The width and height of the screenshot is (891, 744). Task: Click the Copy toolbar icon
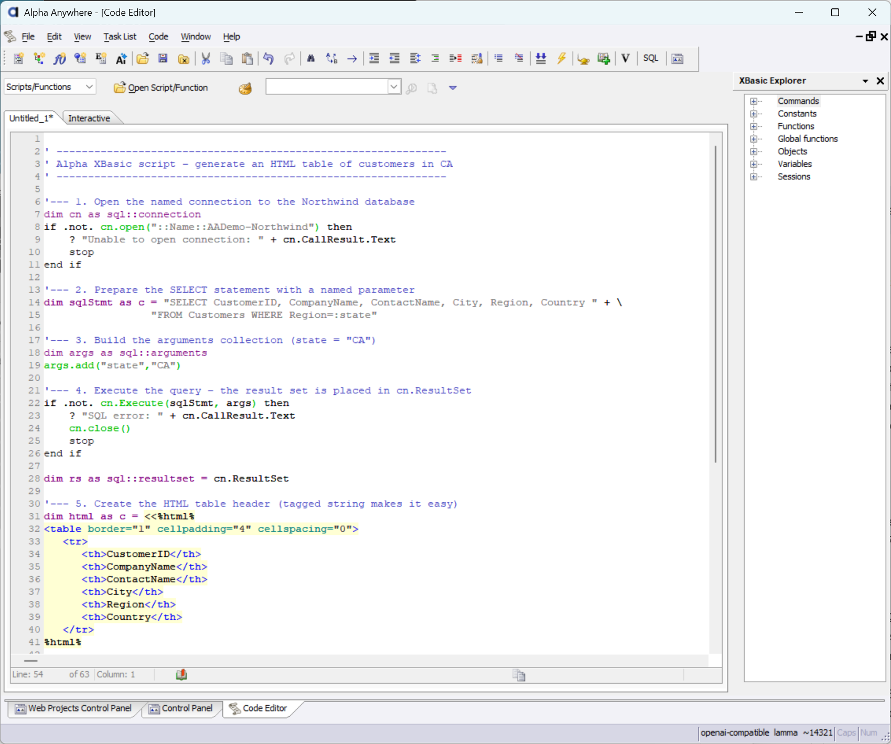227,59
